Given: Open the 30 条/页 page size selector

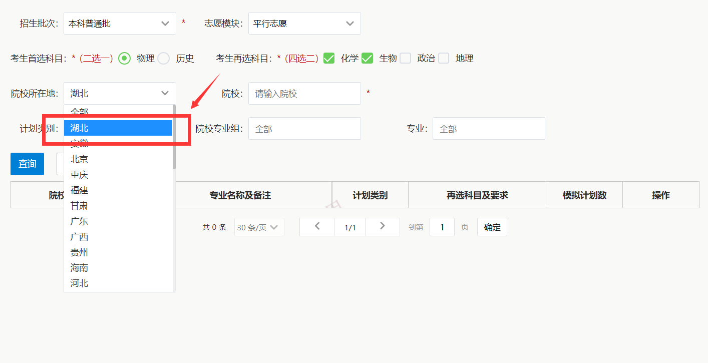Looking at the screenshot, I should point(259,227).
